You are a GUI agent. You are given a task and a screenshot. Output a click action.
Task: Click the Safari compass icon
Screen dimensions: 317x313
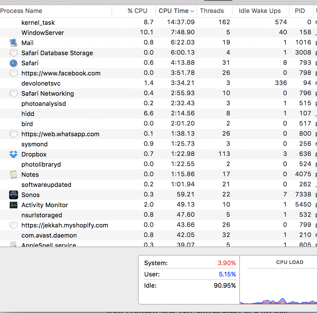pos(13,63)
